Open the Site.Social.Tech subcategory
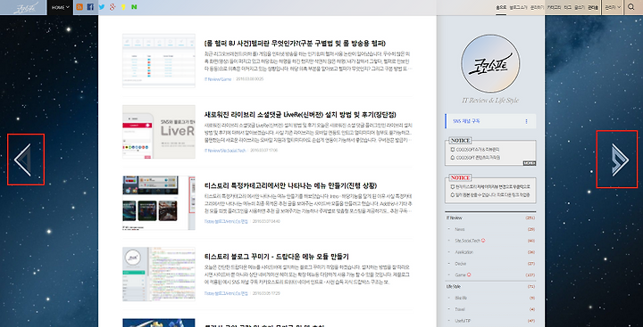Screen dimensions: 643x327 click(467, 241)
